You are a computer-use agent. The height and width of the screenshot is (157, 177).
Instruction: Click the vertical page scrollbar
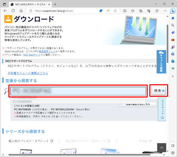tap(167, 44)
